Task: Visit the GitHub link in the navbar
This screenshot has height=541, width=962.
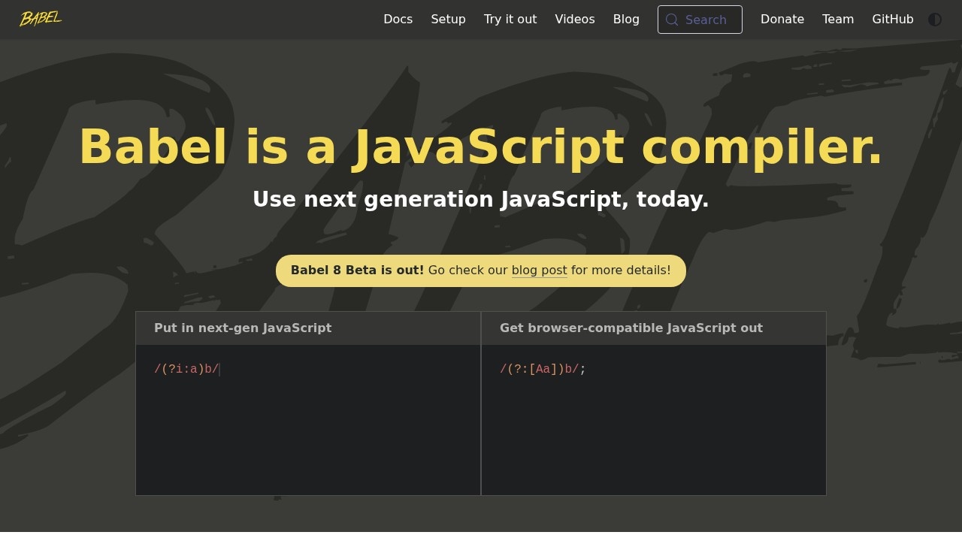Action: tap(892, 20)
